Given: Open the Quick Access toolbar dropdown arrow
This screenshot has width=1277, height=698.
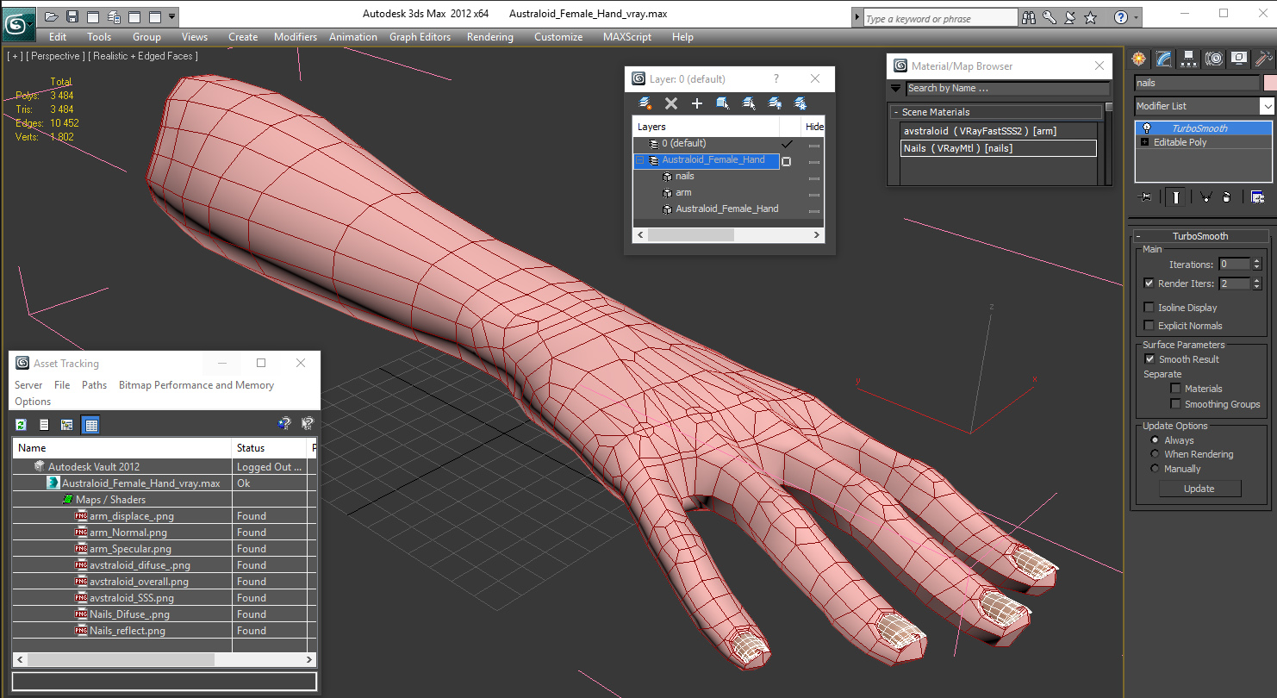Looking at the screenshot, I should [x=172, y=16].
